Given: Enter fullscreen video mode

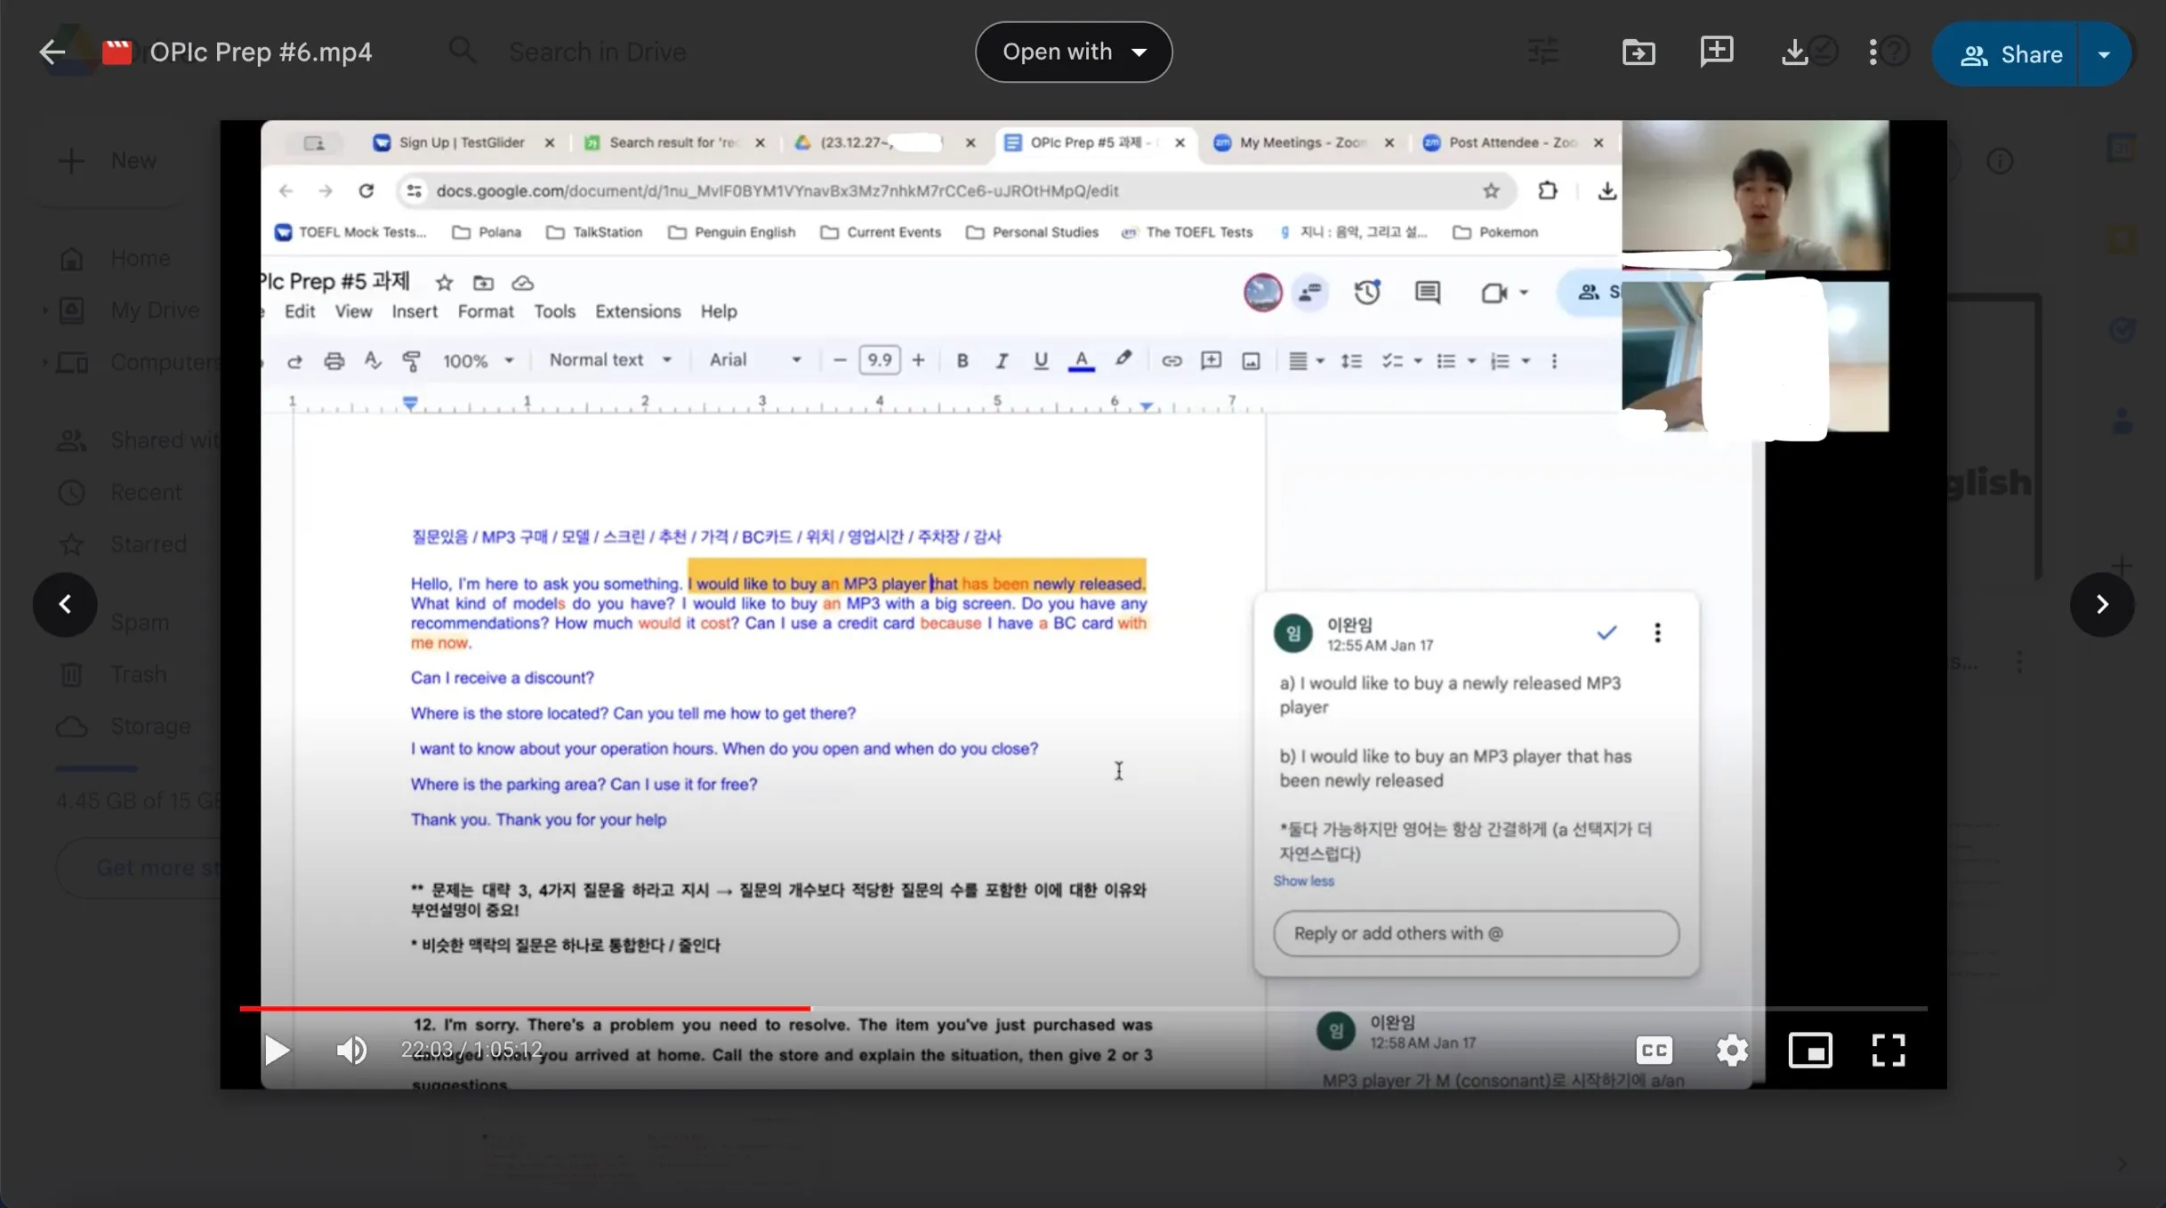Looking at the screenshot, I should pyautogui.click(x=1888, y=1051).
